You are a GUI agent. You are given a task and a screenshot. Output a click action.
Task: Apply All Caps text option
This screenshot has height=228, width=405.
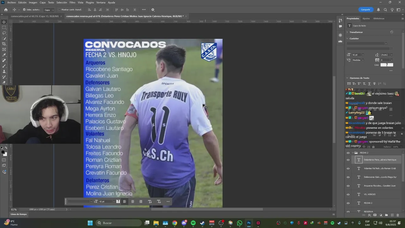349,84
